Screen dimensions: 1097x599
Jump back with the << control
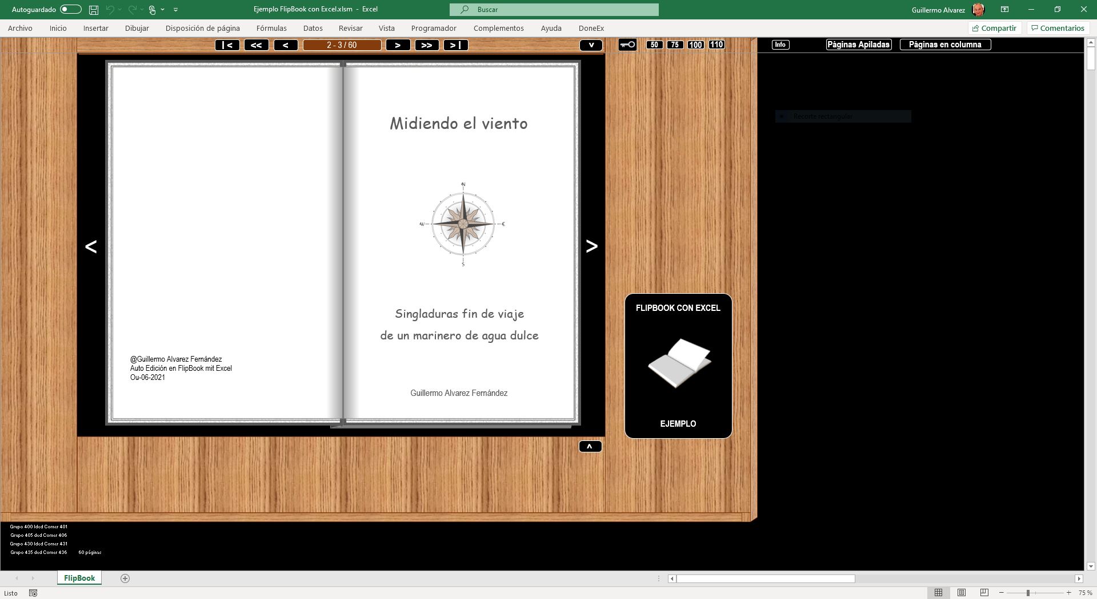(x=257, y=44)
